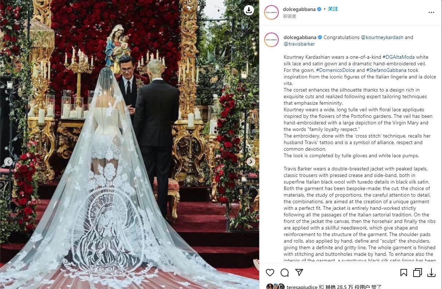Open the dolcegabbana profile picture in header
The width and height of the screenshot is (442, 289).
271,12
